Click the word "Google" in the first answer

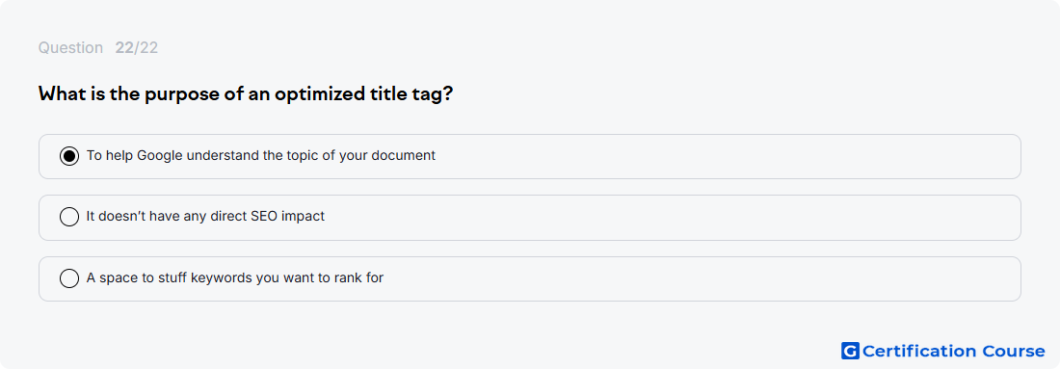tap(160, 155)
